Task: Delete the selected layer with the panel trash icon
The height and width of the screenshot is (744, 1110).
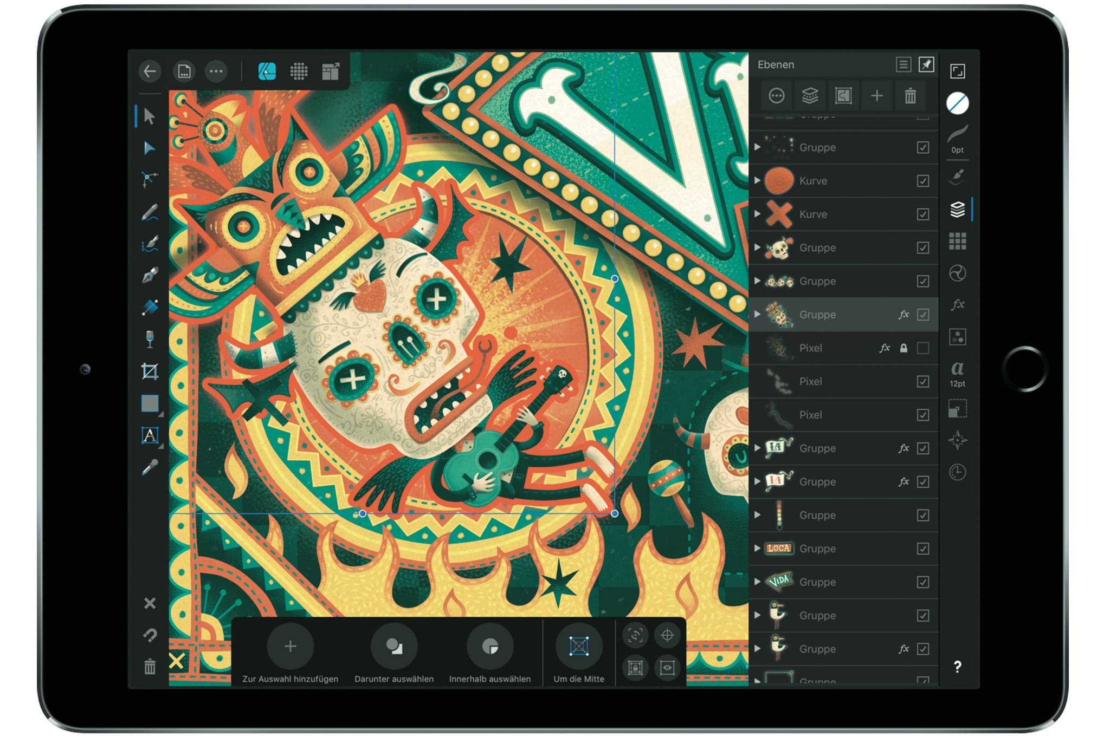Action: [910, 96]
